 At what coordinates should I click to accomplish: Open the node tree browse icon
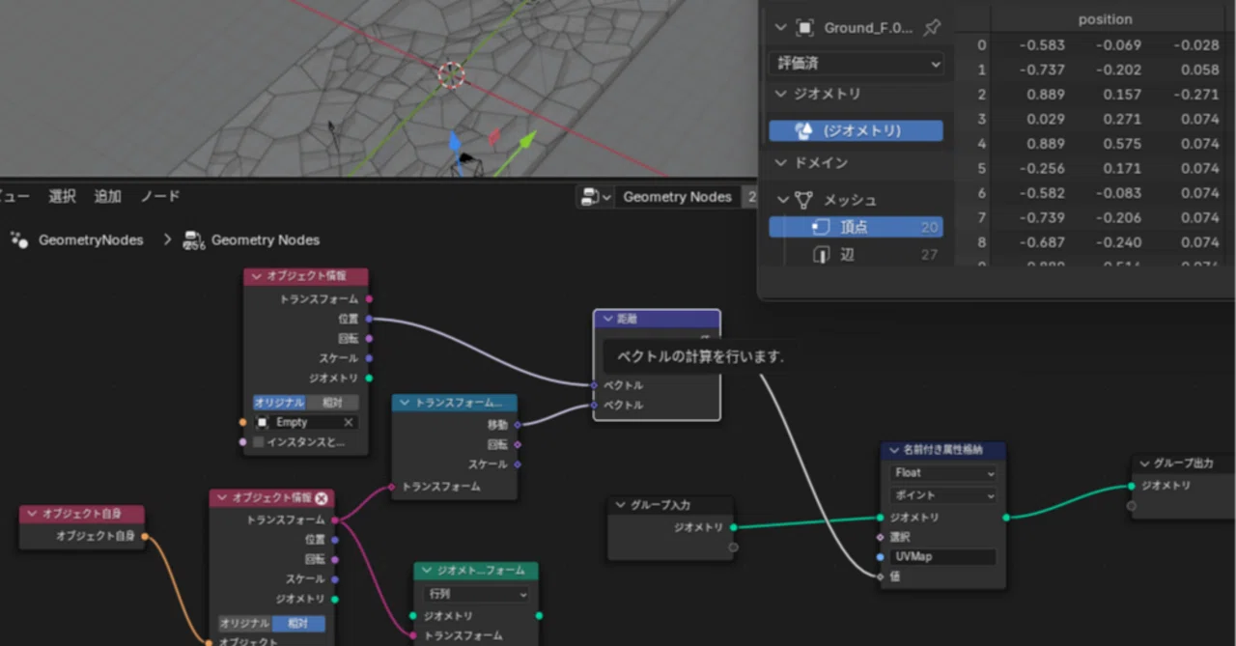594,197
